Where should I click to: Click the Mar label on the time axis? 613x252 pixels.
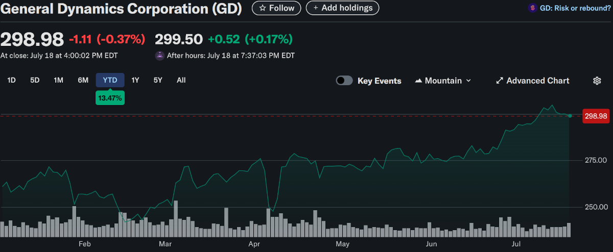165,244
